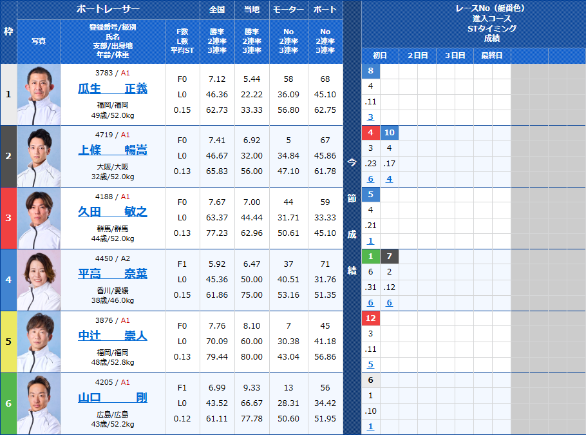Select the green race 1 badge in 平高奈菜's row

pyautogui.click(x=370, y=256)
